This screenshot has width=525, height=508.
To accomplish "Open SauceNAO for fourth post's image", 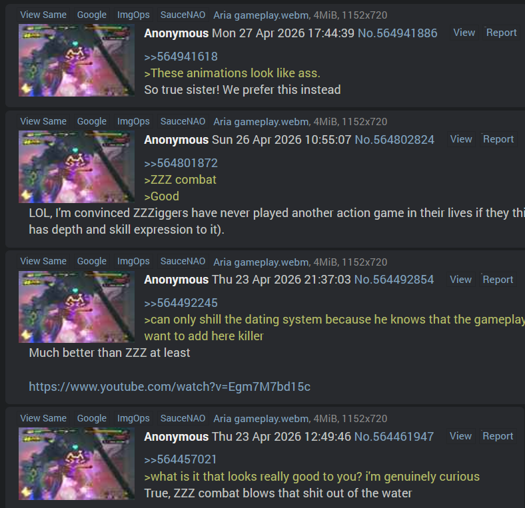I will (x=183, y=418).
